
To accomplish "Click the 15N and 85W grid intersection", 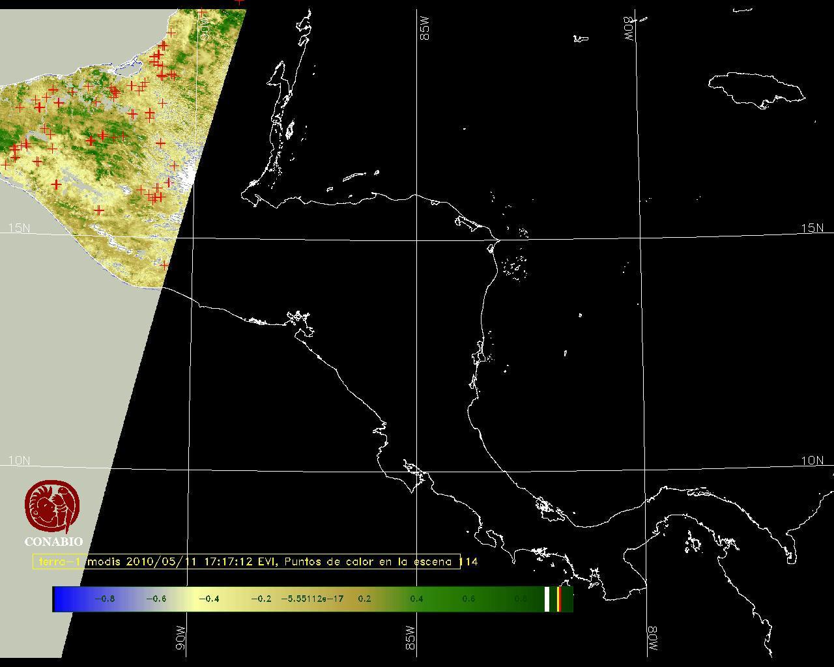I will [417, 239].
